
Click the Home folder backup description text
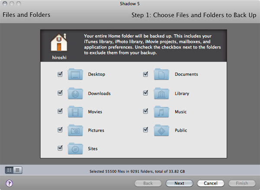pyautogui.click(x=152, y=44)
